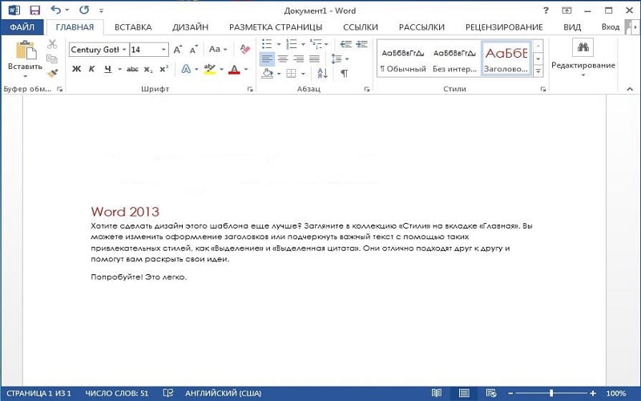Click the zoom slider handle in status bar
This screenshot has width=641, height=401.
click(x=551, y=393)
